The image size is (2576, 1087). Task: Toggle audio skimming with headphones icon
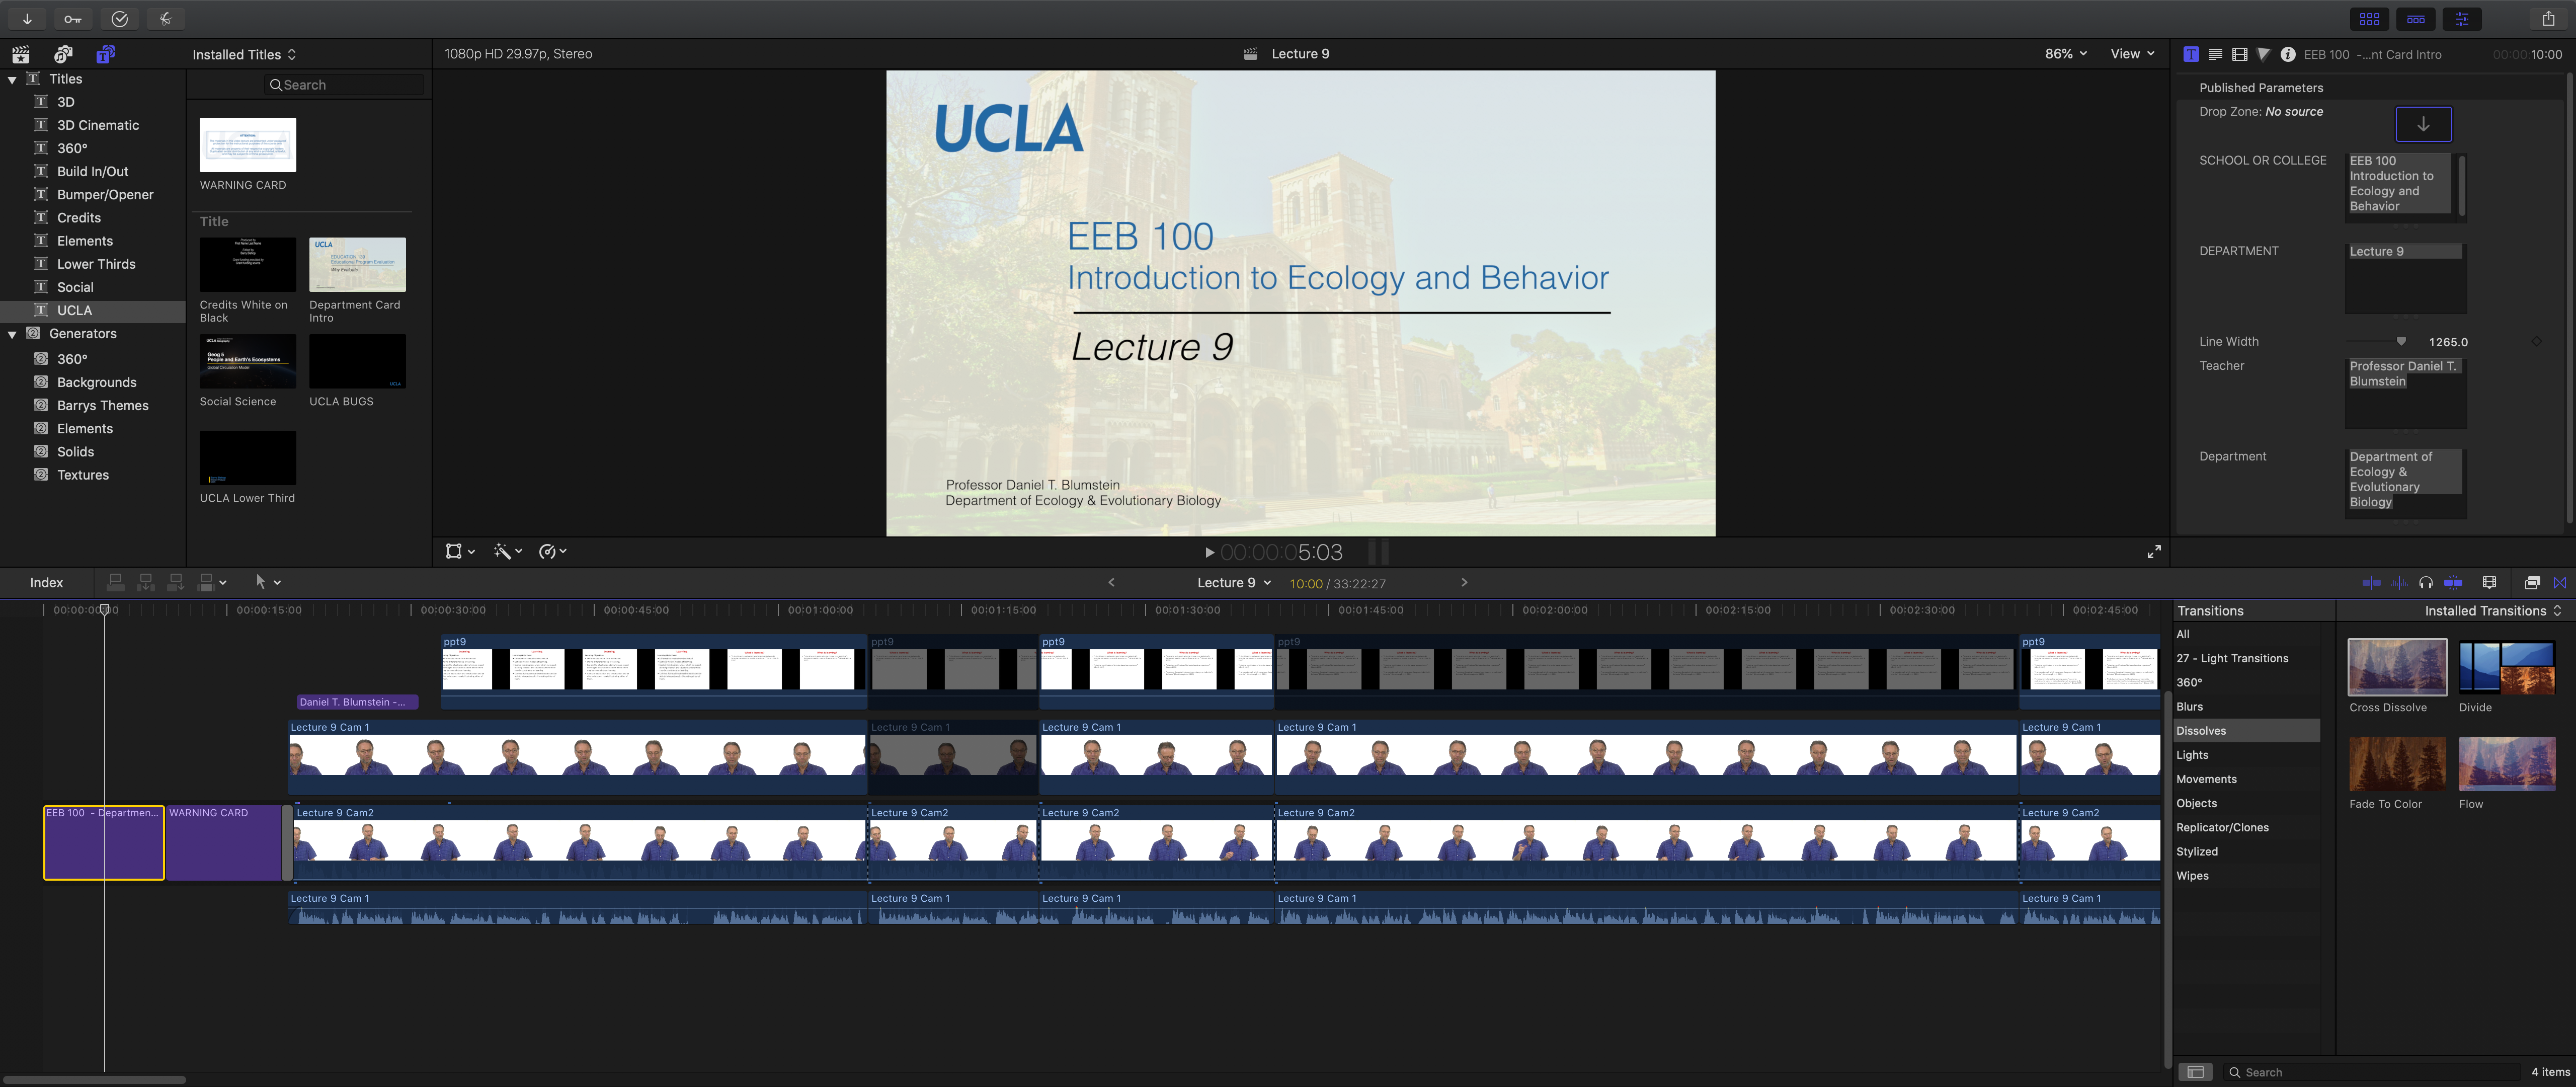pos(2425,583)
